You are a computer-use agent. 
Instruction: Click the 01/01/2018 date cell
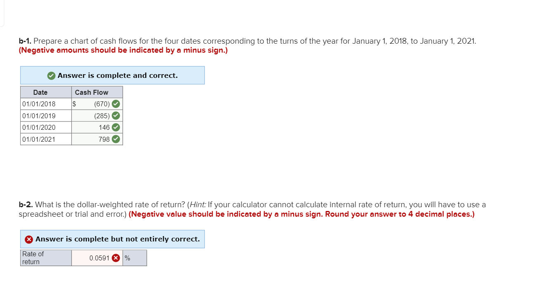(x=46, y=104)
